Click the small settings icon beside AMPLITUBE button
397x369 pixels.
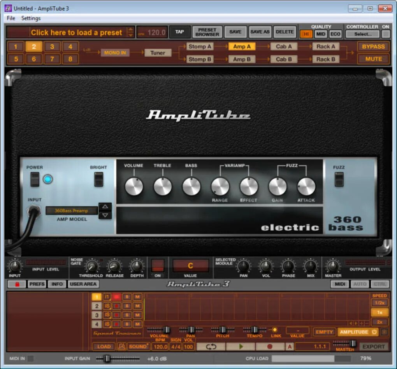pyautogui.click(x=384, y=332)
